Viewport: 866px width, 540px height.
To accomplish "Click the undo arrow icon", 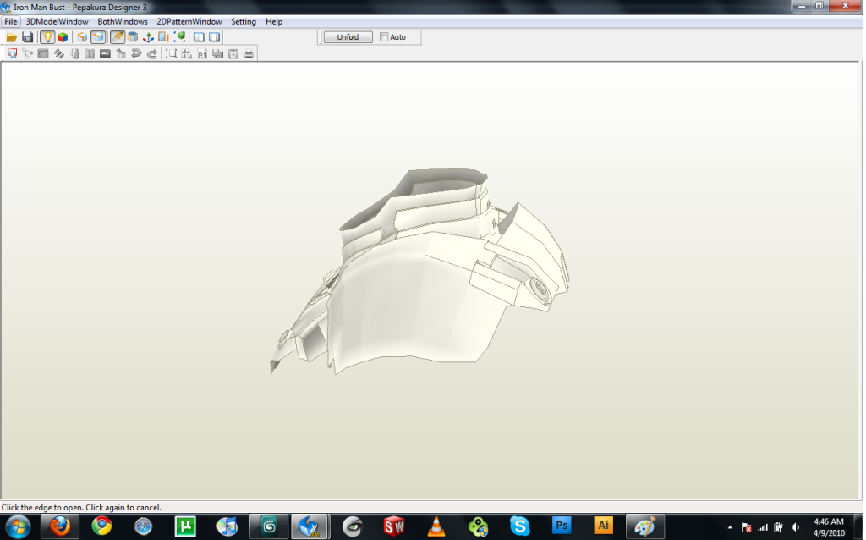I will pos(136,54).
